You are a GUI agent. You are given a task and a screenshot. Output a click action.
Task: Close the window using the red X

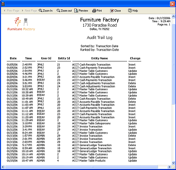(173, 4)
